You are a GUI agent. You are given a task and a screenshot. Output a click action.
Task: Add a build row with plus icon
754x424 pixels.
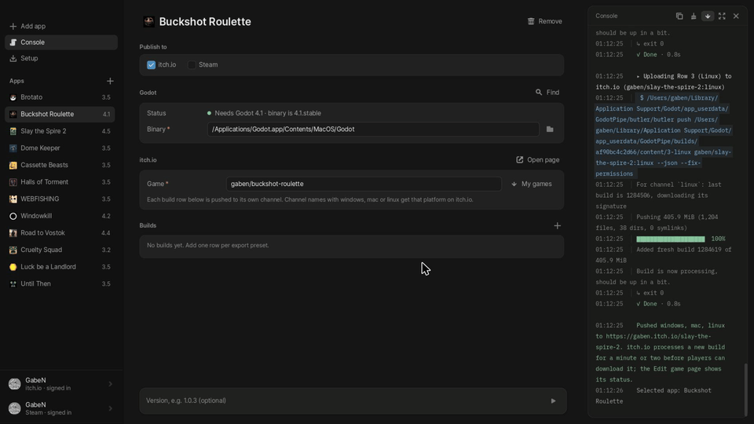(557, 225)
